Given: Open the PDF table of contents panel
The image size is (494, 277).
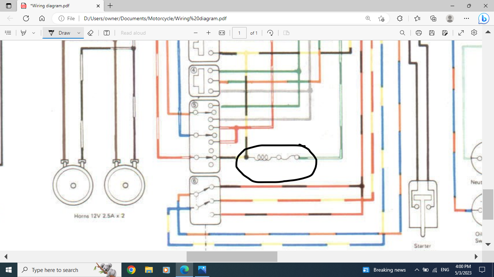Looking at the screenshot, I should [x=8, y=33].
